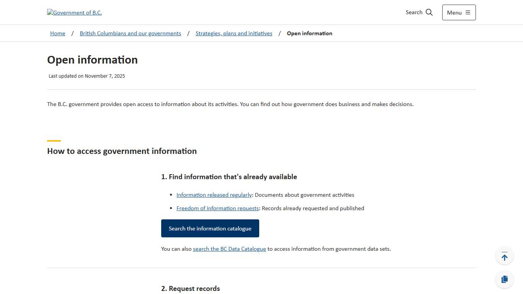
Task: Click the Open information breadcrumb item
Action: pyautogui.click(x=309, y=33)
